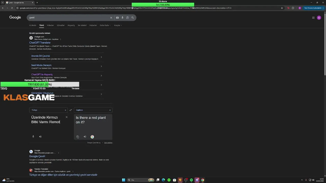
Task: Bookmark this page with the star icon
Action: [x=282, y=8]
